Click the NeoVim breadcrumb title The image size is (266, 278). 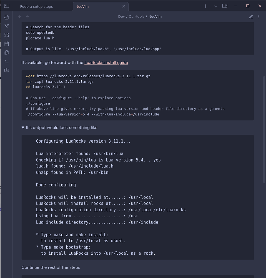click(155, 16)
